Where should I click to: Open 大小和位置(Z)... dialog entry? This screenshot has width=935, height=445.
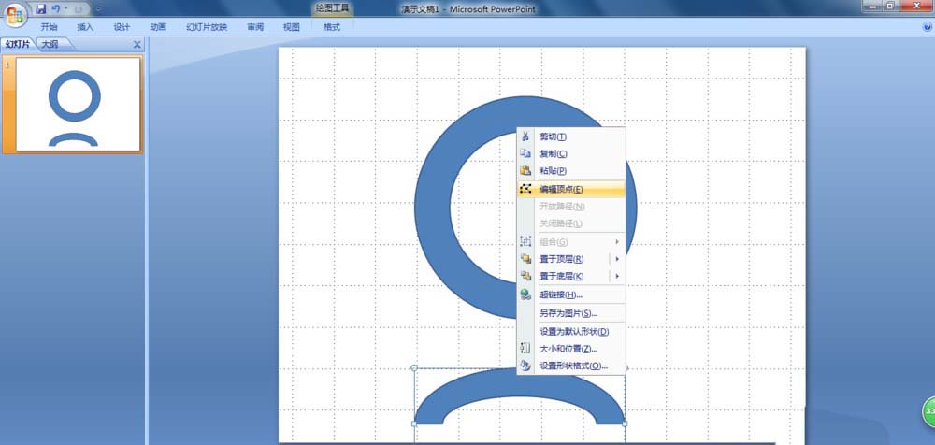570,349
